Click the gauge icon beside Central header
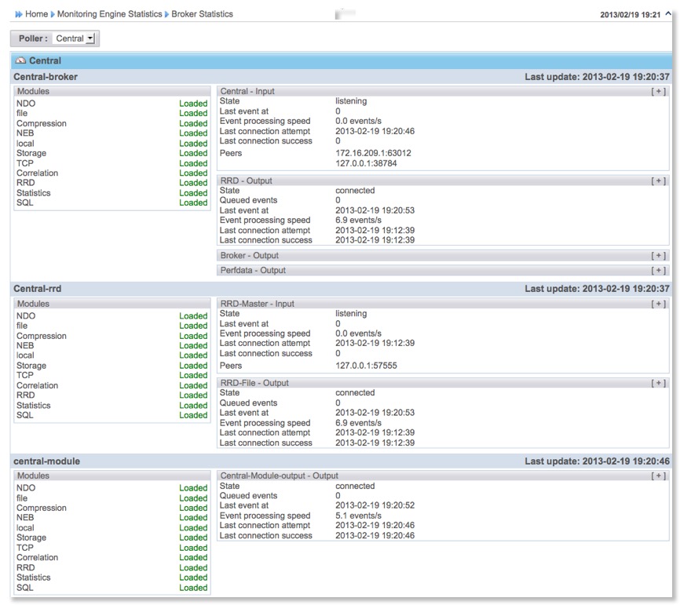Viewport: 680px width, 605px height. [20, 60]
